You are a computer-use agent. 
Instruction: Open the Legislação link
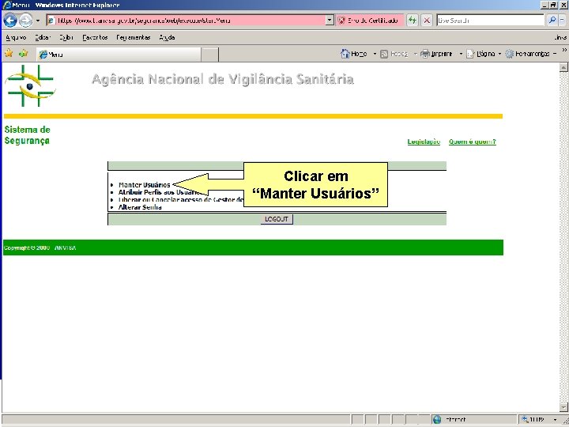tap(424, 142)
